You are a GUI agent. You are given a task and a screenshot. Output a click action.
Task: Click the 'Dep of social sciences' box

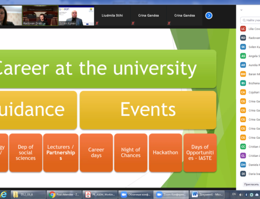click(x=25, y=153)
